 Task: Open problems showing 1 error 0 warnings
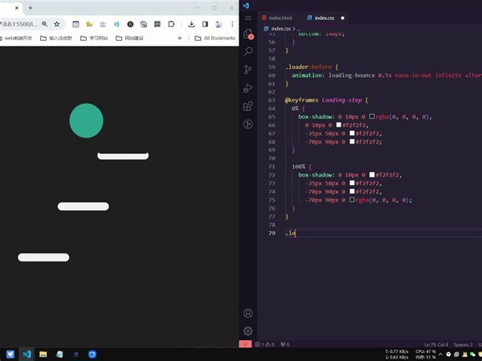pyautogui.click(x=264, y=344)
